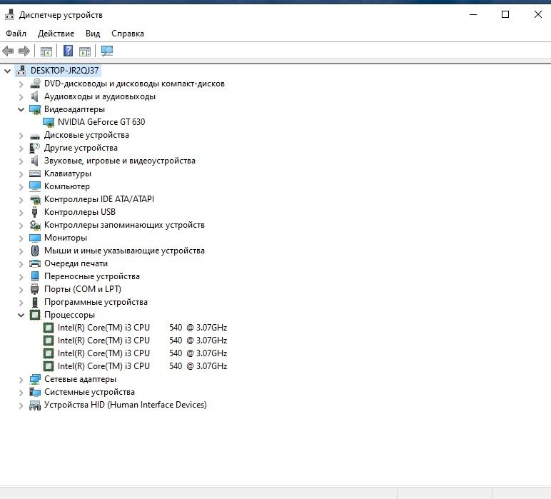
Task: Click the Другие устройства unknown device icon
Action: [34, 148]
